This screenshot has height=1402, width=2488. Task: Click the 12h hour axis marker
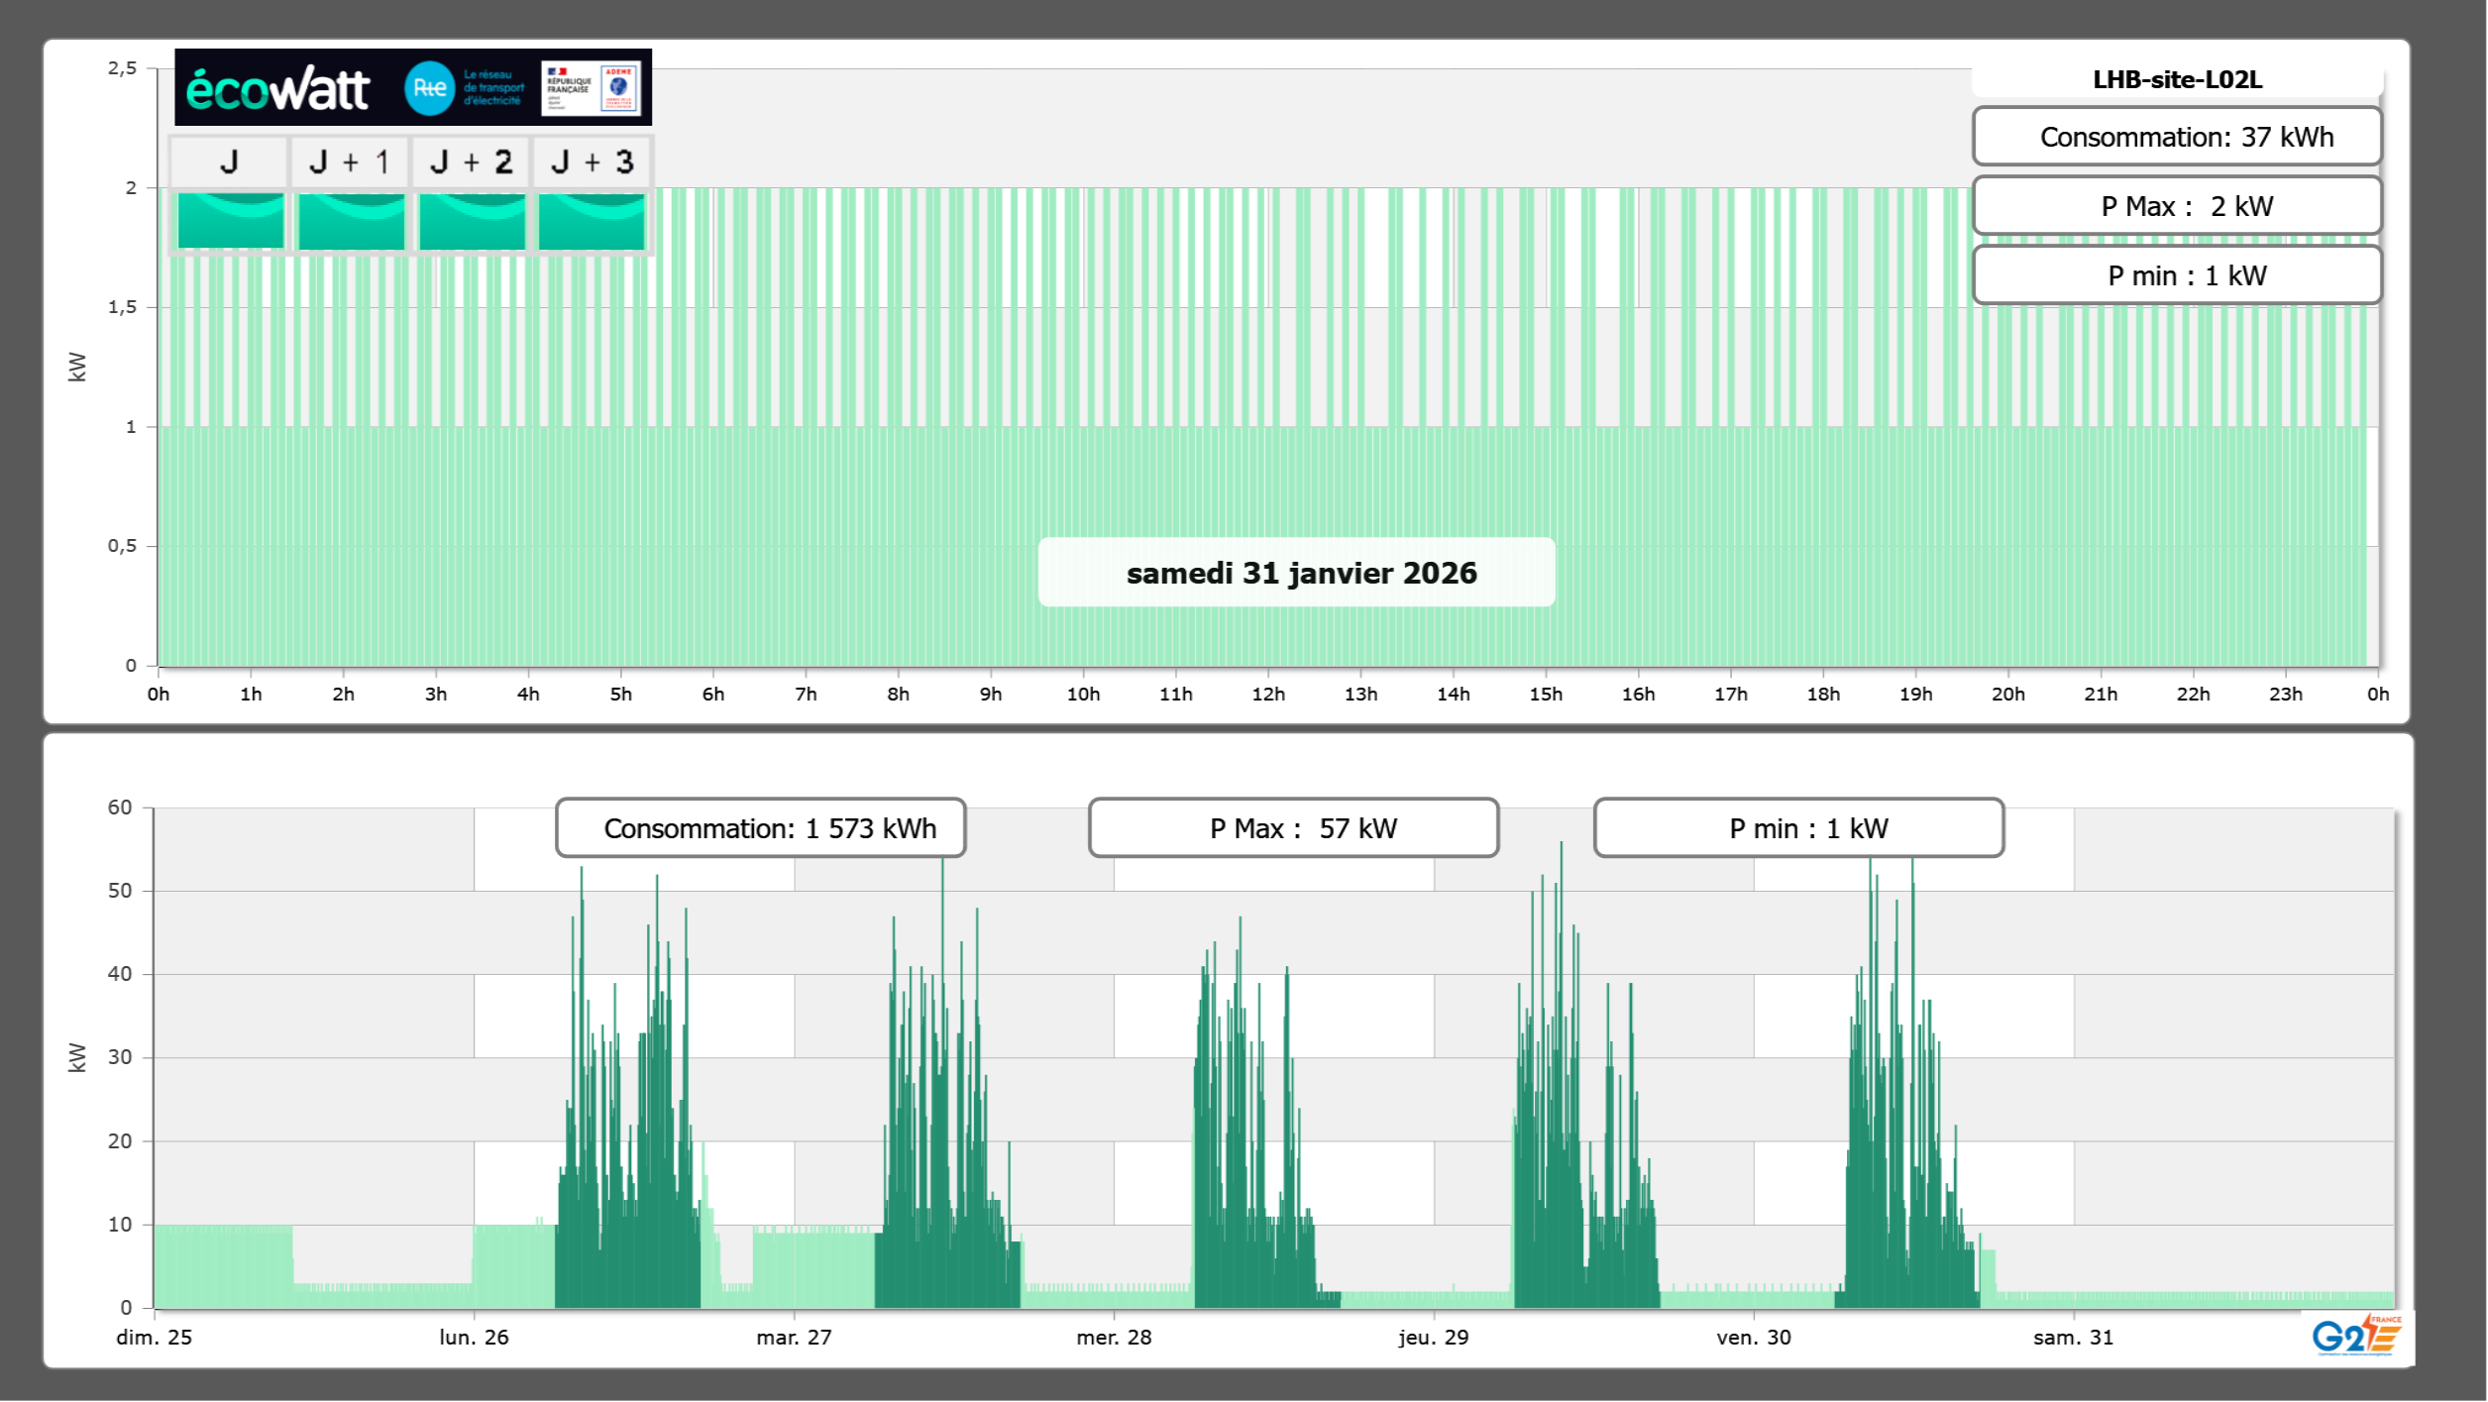pos(1268,695)
